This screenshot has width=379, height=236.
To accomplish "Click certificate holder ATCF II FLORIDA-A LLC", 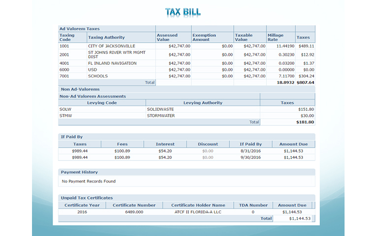I will (198, 211).
